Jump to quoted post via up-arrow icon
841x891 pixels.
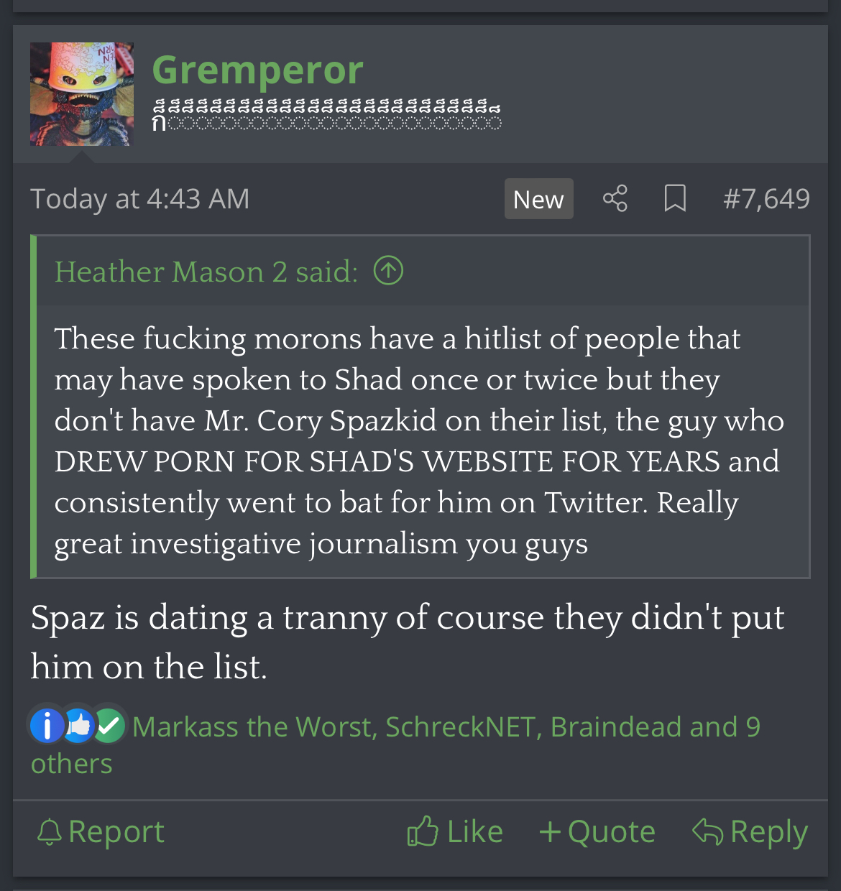click(x=388, y=271)
